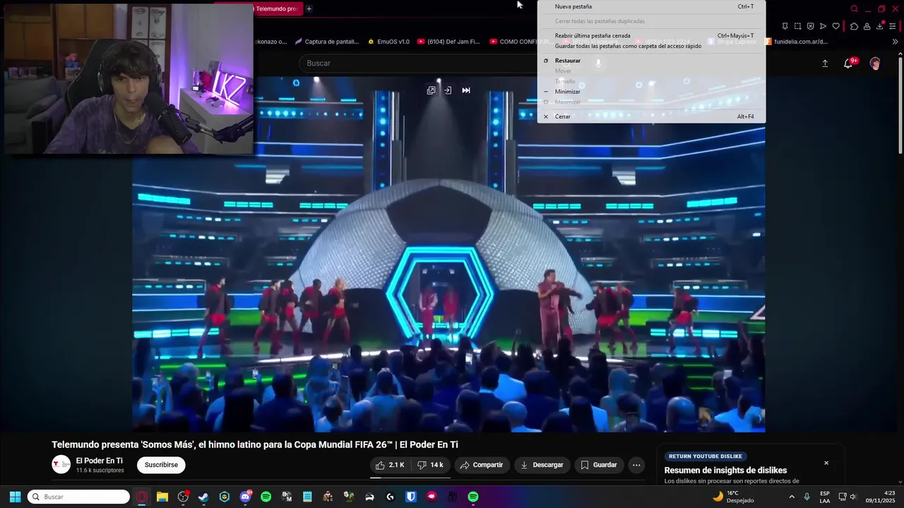This screenshot has height=508, width=904.
Task: Click the microphone icon in the system tray
Action: pos(807,497)
